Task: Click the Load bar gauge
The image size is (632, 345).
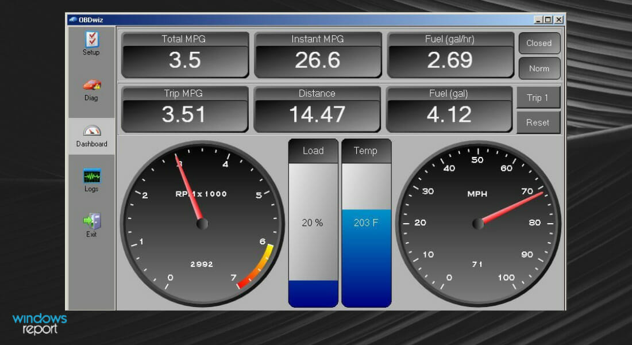Action: 313,223
